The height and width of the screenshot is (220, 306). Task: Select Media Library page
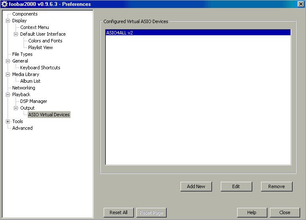click(x=26, y=75)
